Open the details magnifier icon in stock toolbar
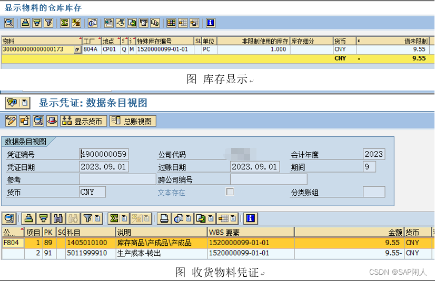This screenshot has height=281, width=435. pyautogui.click(x=9, y=23)
